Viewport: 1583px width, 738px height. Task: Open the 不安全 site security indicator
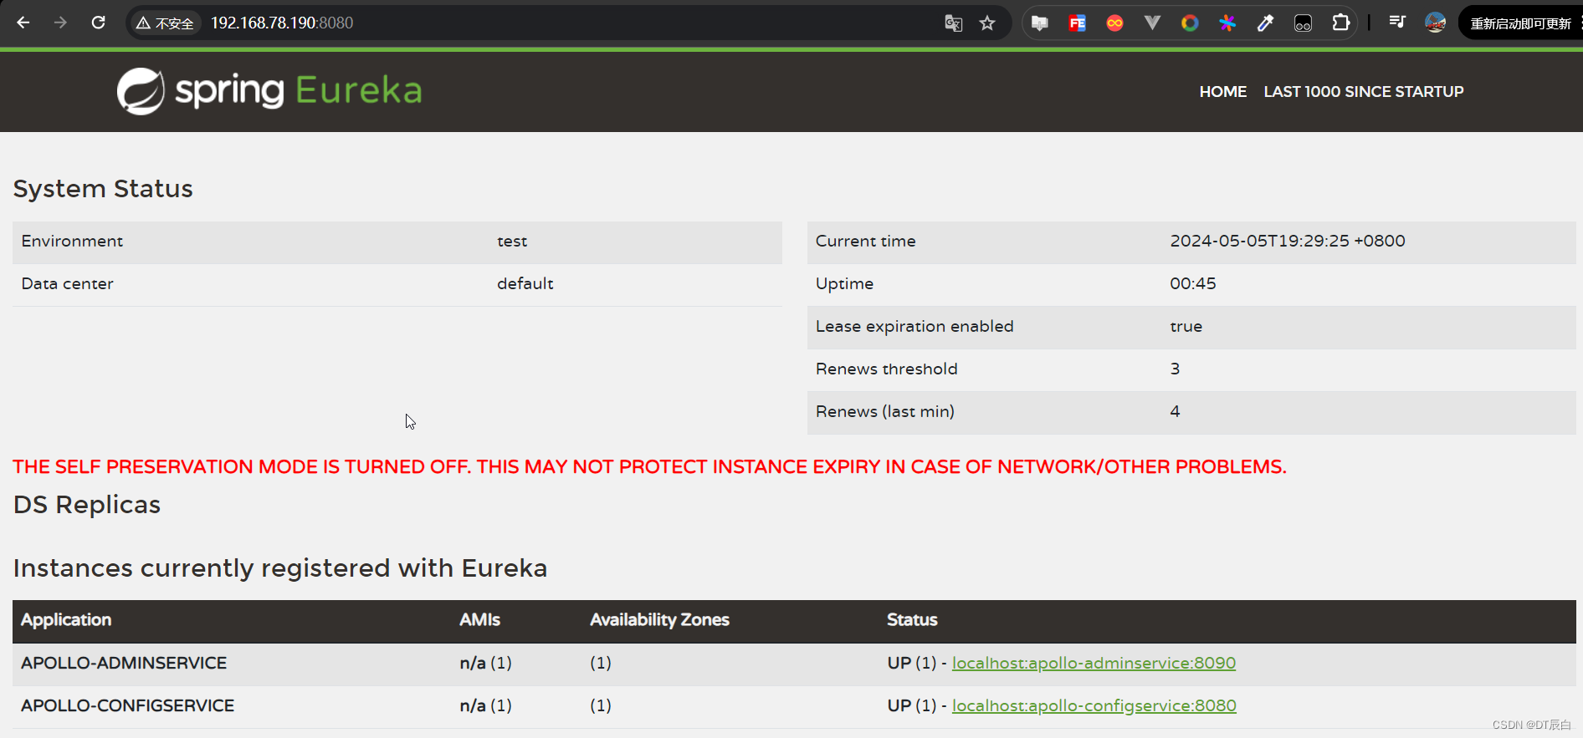[165, 23]
